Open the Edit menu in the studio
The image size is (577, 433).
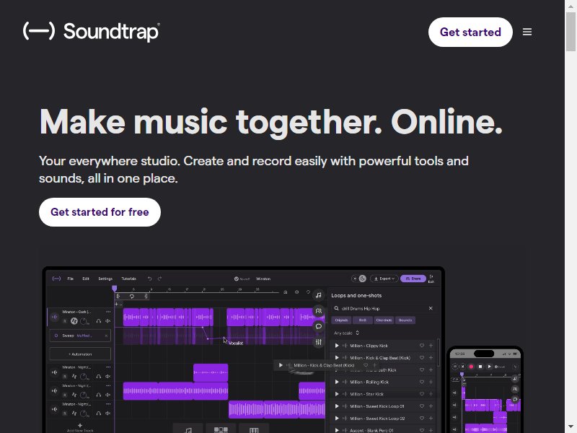tap(86, 279)
